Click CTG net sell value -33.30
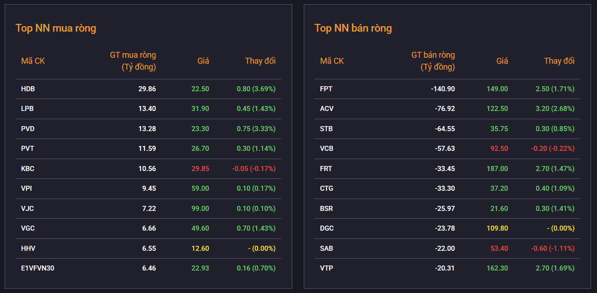This screenshot has height=293, width=597. click(445, 188)
